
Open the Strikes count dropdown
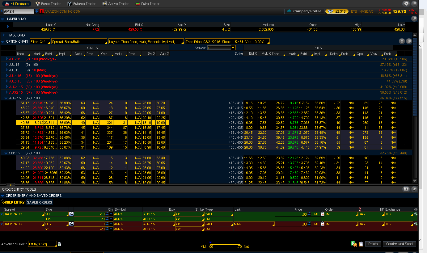click(x=221, y=48)
